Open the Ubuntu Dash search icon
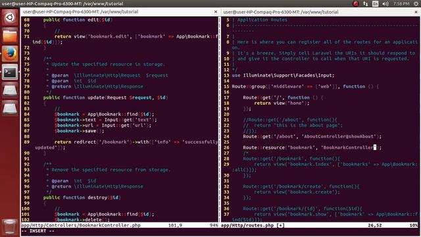 point(10,18)
